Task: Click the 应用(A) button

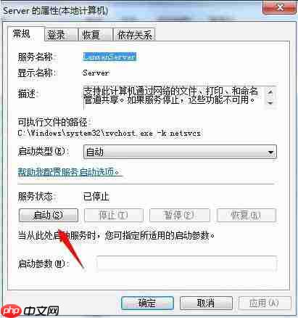Action: pos(265,303)
